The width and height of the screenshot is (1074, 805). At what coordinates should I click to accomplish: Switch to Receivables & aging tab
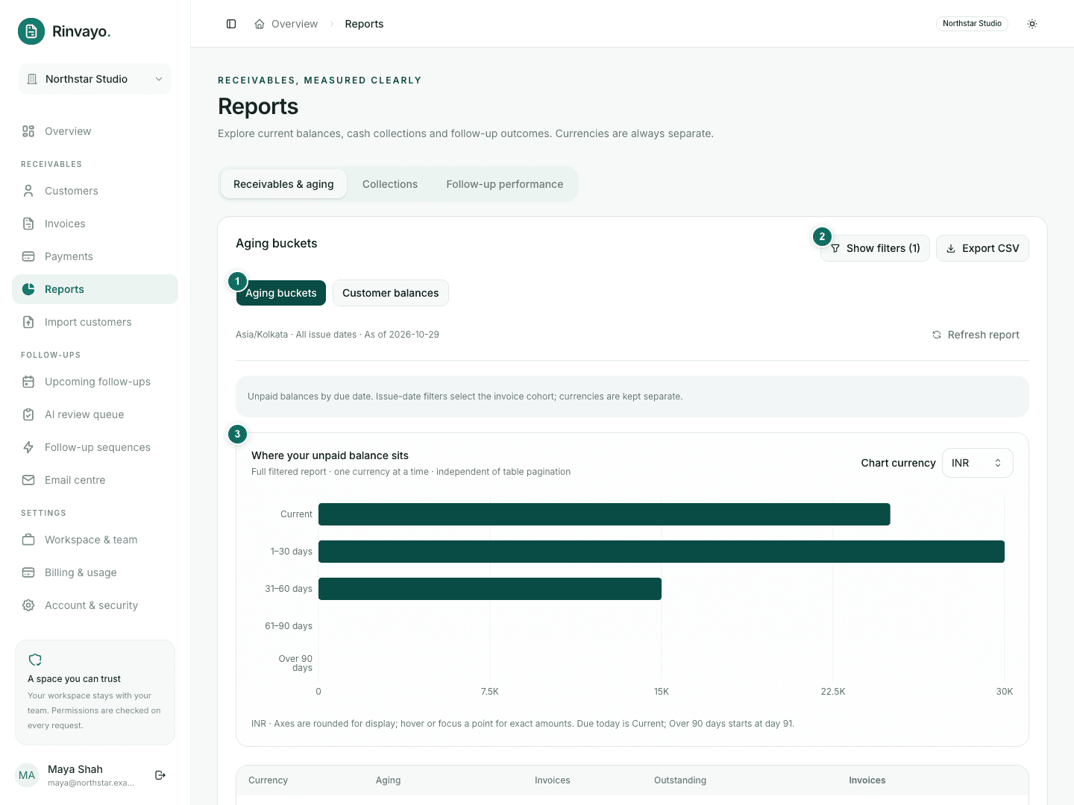(283, 184)
